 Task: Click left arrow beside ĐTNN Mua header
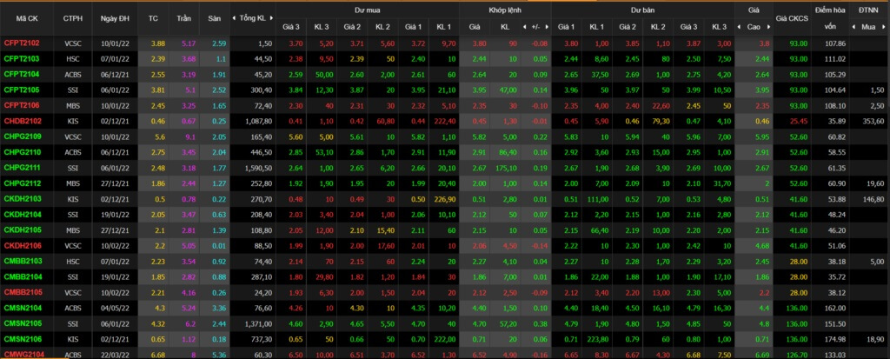853,27
